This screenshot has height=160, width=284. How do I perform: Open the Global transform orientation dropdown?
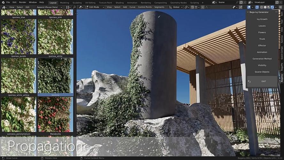(176, 7)
